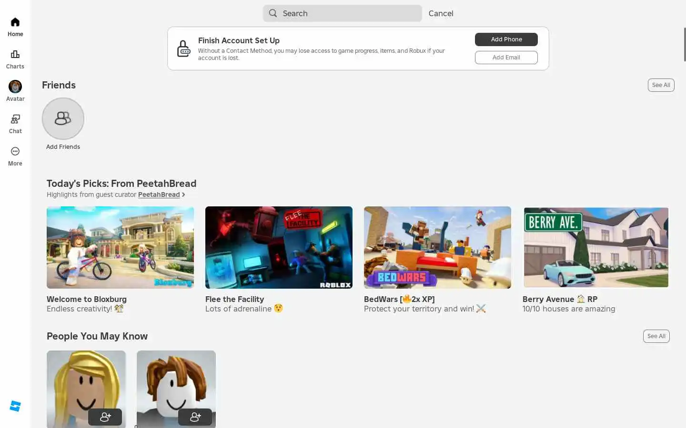Click the Flee the Facility title

tap(234, 299)
